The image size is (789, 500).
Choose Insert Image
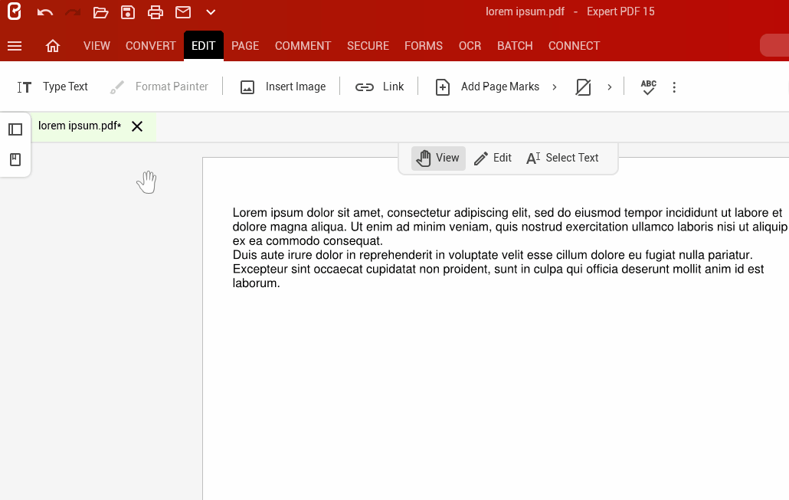(x=283, y=87)
